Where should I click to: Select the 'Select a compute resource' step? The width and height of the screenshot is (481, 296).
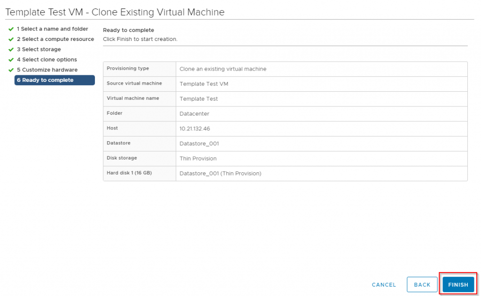pyautogui.click(x=55, y=39)
